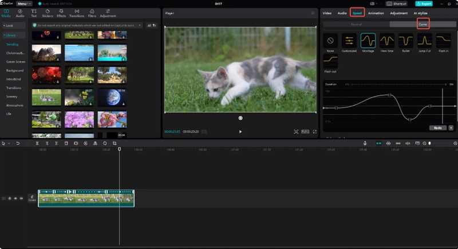
Task: Open the All filter dropdown
Action: 151,25
